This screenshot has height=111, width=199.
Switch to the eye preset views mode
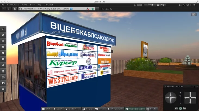[176, 108]
